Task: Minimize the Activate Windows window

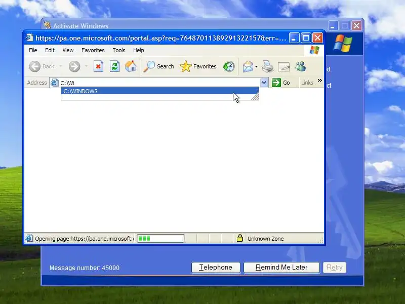Action: coord(333,26)
